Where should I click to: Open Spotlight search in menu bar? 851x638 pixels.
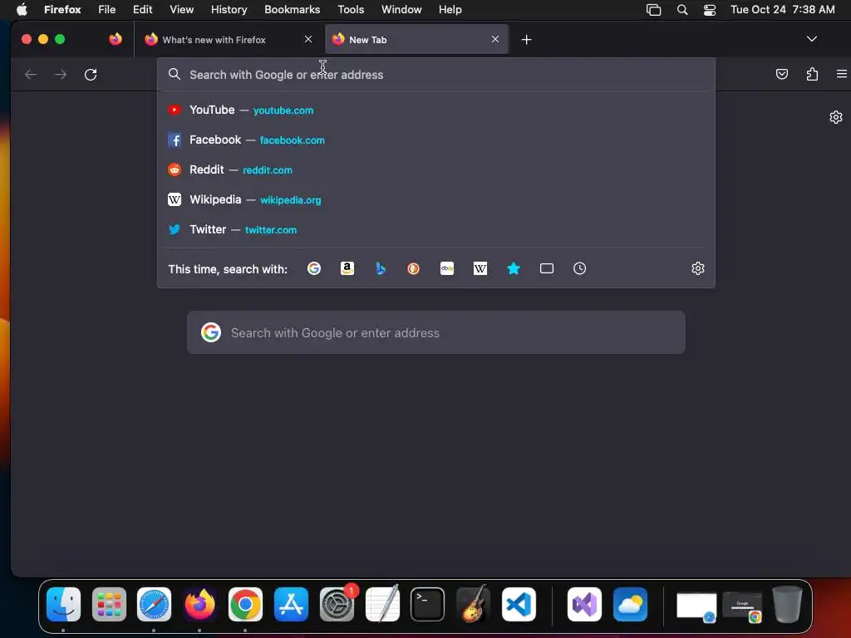pos(682,9)
